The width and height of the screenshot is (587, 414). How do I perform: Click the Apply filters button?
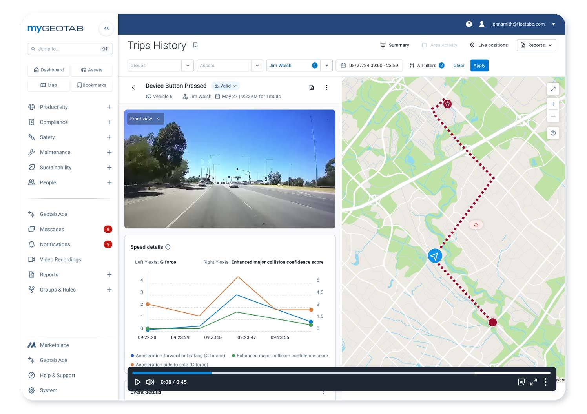point(479,66)
